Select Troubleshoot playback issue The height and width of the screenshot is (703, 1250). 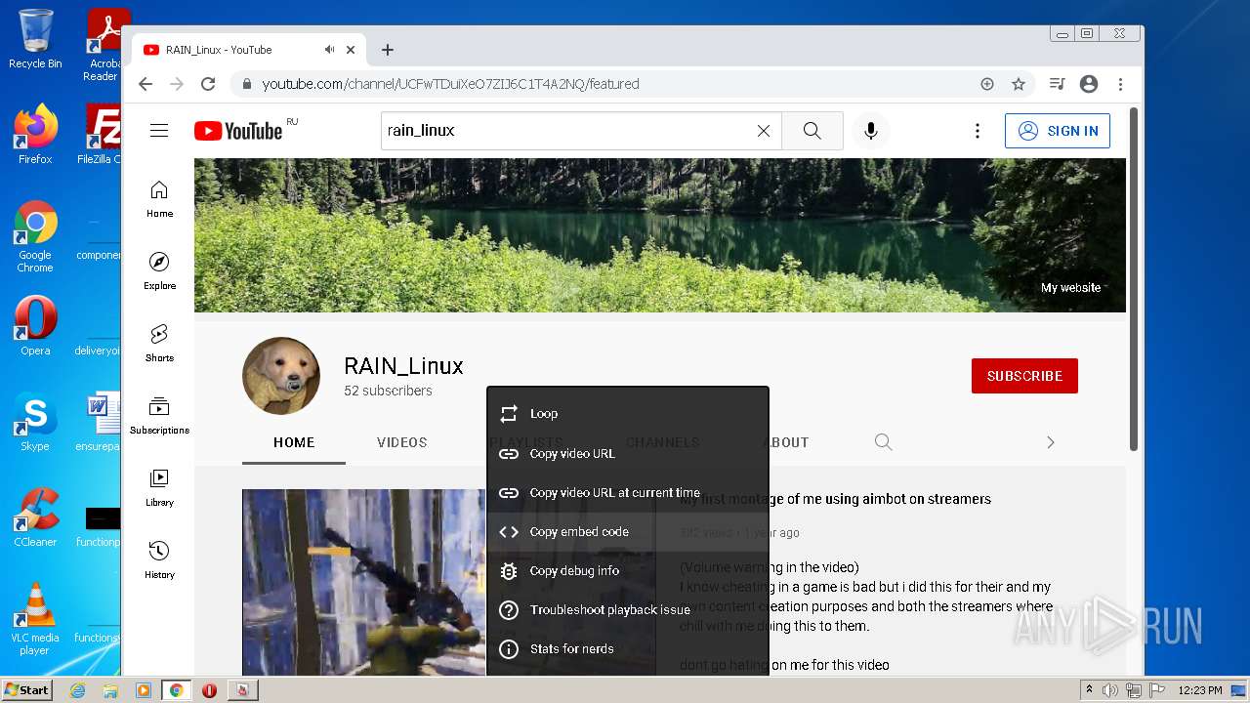pos(628,610)
